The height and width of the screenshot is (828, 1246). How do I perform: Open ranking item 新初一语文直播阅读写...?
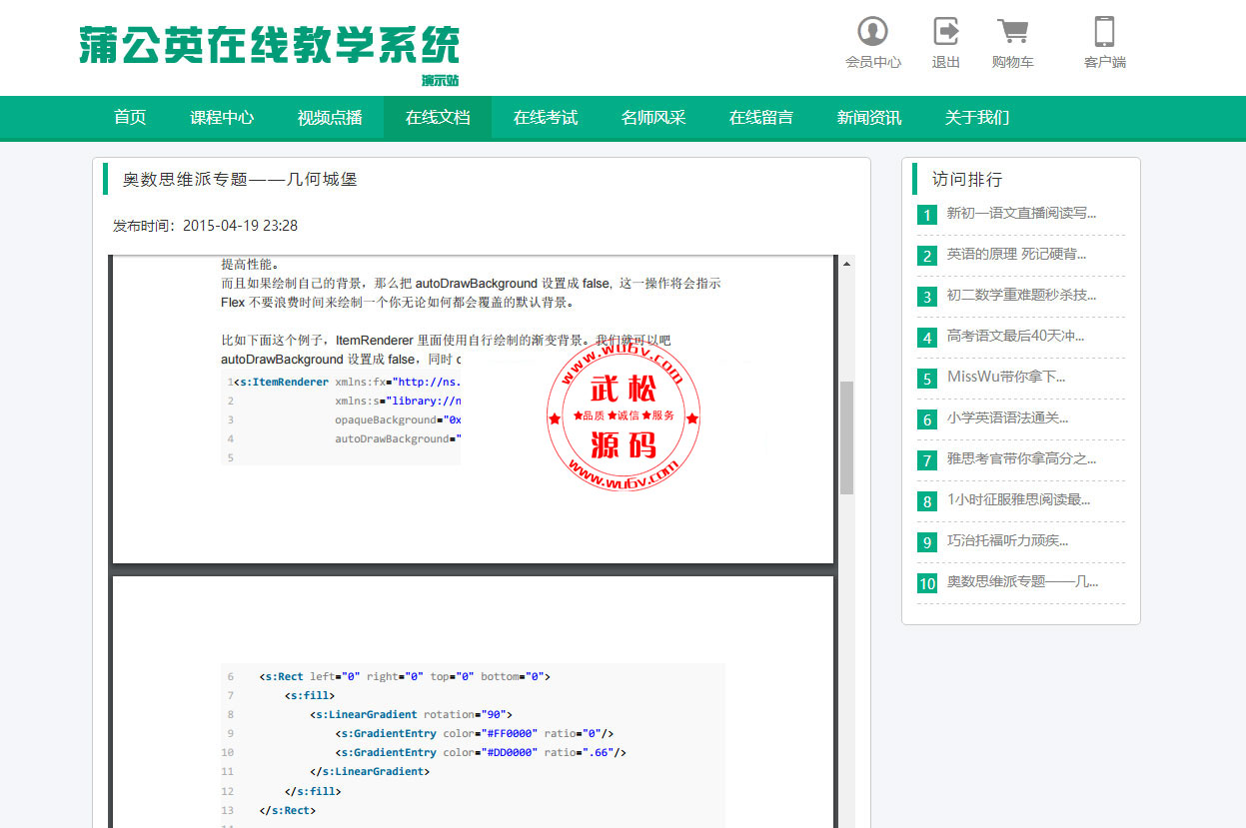(x=1021, y=213)
